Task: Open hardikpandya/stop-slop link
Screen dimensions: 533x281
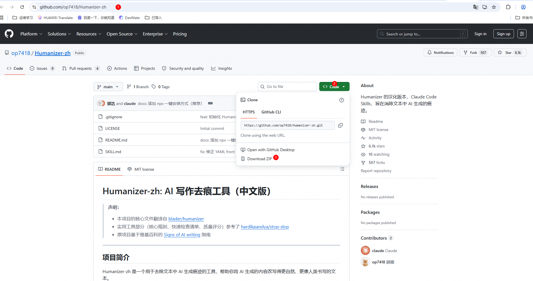Action: point(265,227)
